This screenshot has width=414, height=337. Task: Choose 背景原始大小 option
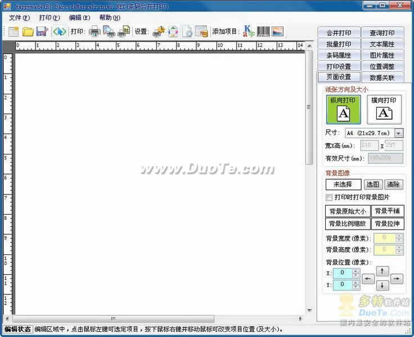(x=348, y=211)
